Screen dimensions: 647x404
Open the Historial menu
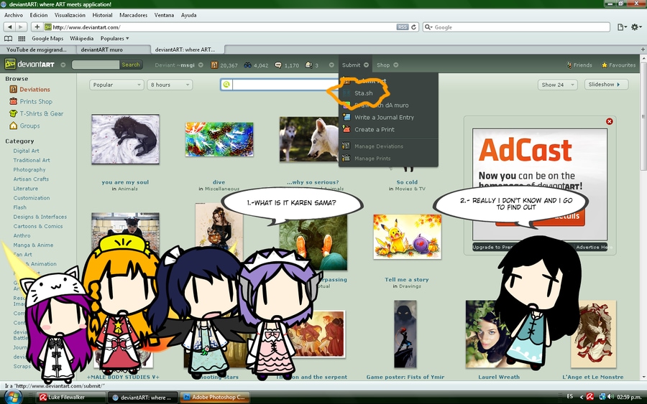(102, 15)
